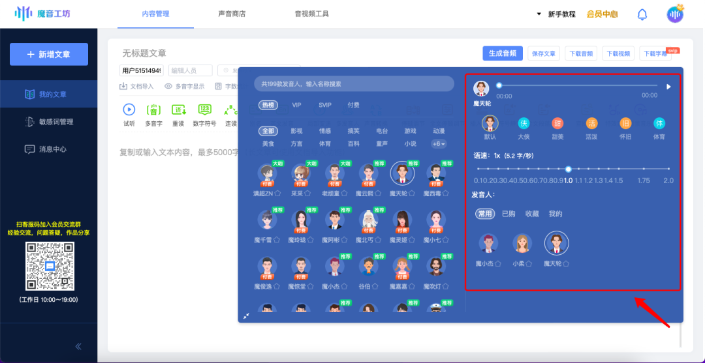Click the 新增文章 button
Image resolution: width=705 pixels, height=363 pixels.
click(49, 54)
